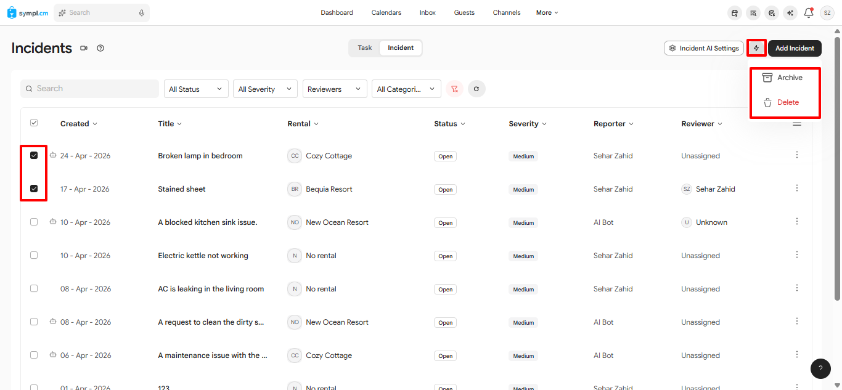Screen dimensions: 842x390
Task: Click the incidents Search field
Action: (x=89, y=89)
